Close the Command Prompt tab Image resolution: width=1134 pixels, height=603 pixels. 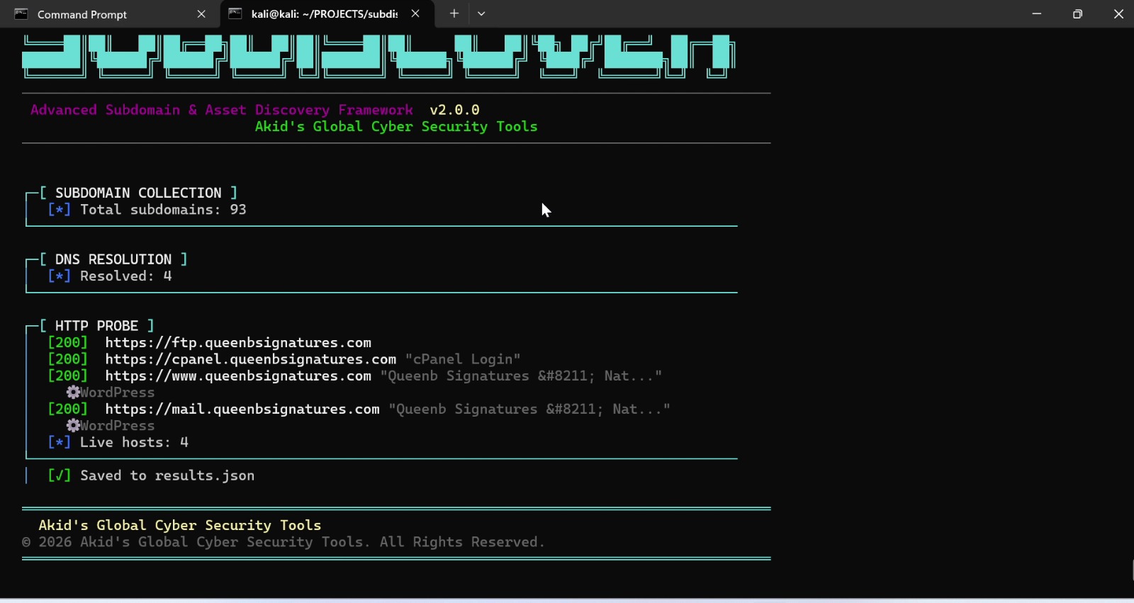(201, 14)
